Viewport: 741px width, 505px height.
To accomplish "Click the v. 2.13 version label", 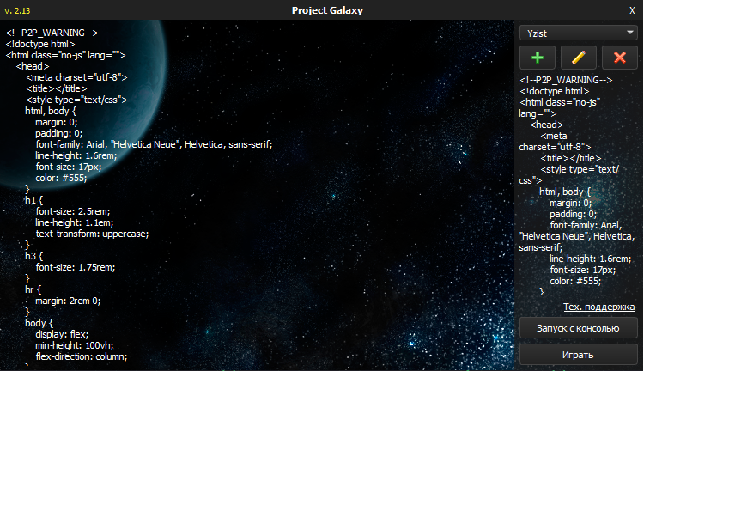I will click(x=18, y=10).
